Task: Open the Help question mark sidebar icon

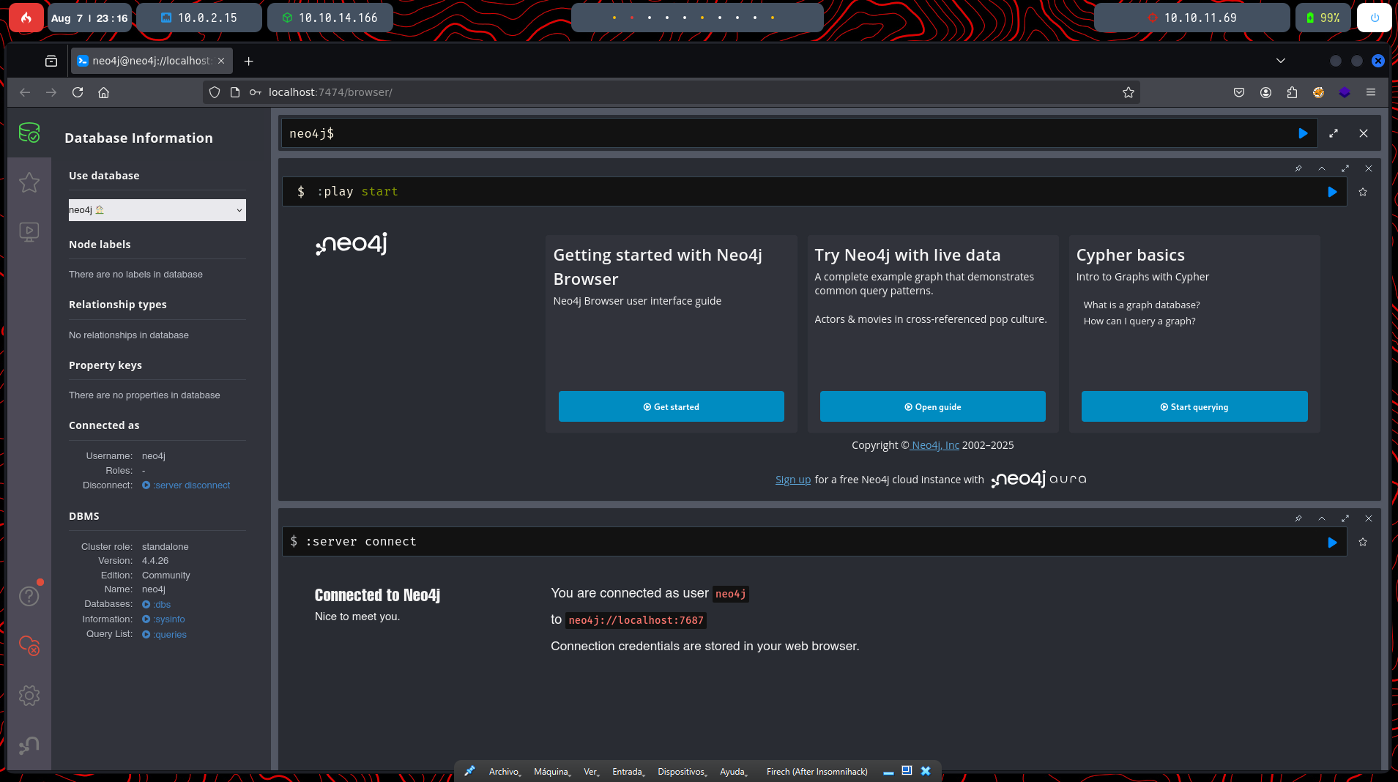Action: point(29,596)
